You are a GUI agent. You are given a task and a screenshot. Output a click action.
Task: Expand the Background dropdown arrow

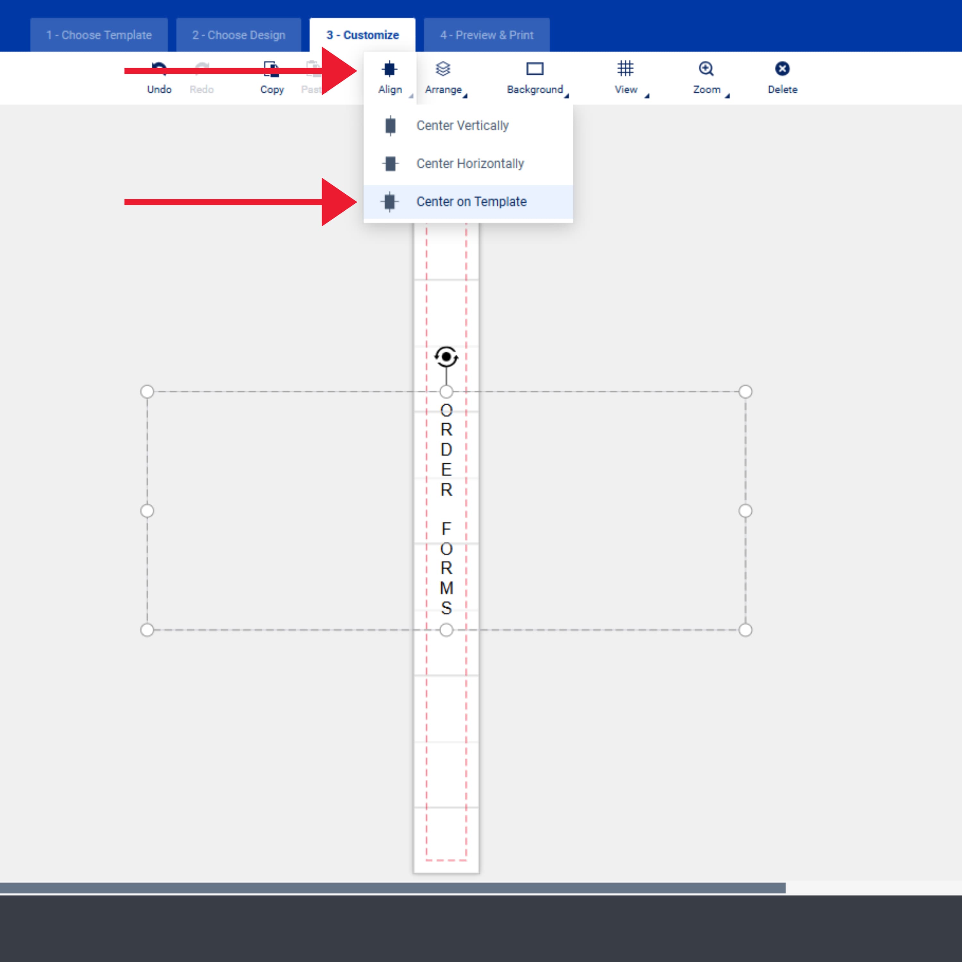click(566, 96)
